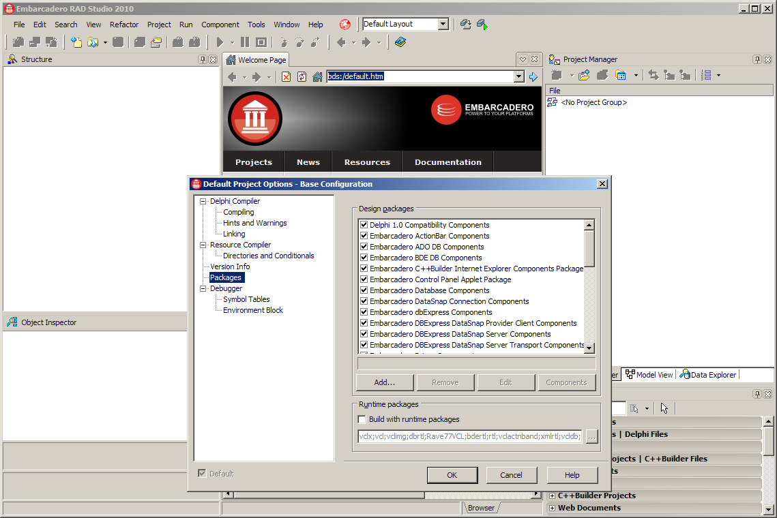Click the Open file folder icon
Image resolution: width=777 pixels, height=518 pixels.
93,42
